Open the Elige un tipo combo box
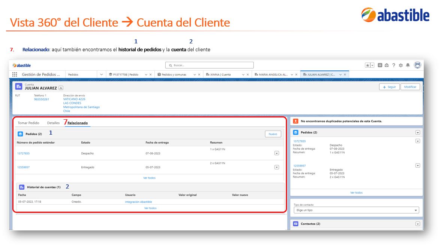The width and height of the screenshot is (441, 248). pyautogui.click(x=356, y=210)
